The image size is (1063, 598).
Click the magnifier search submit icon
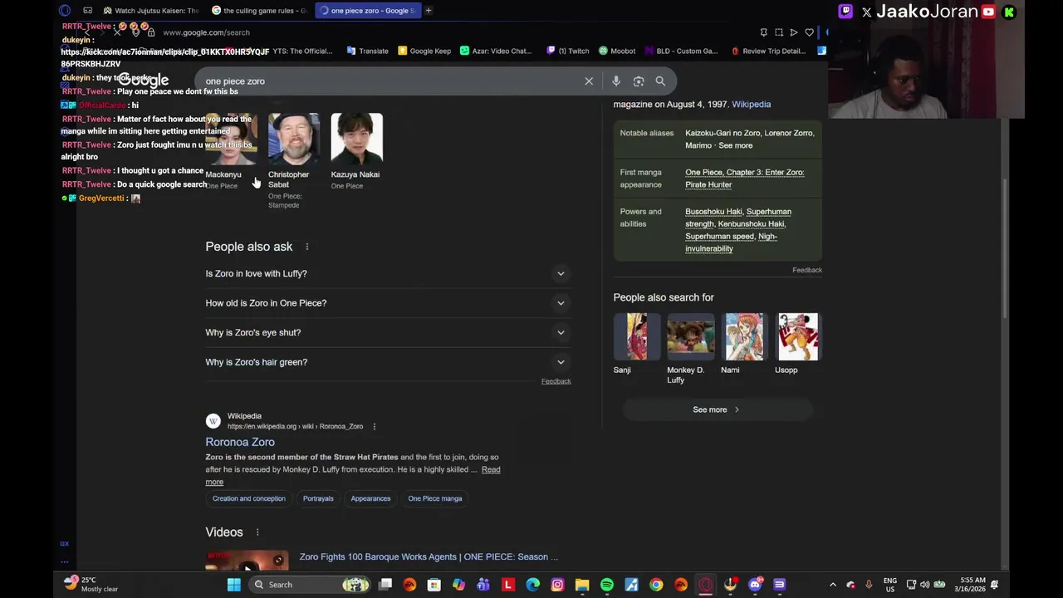660,81
